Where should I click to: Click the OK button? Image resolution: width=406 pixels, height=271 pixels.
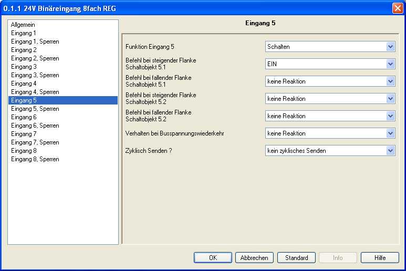(x=213, y=258)
